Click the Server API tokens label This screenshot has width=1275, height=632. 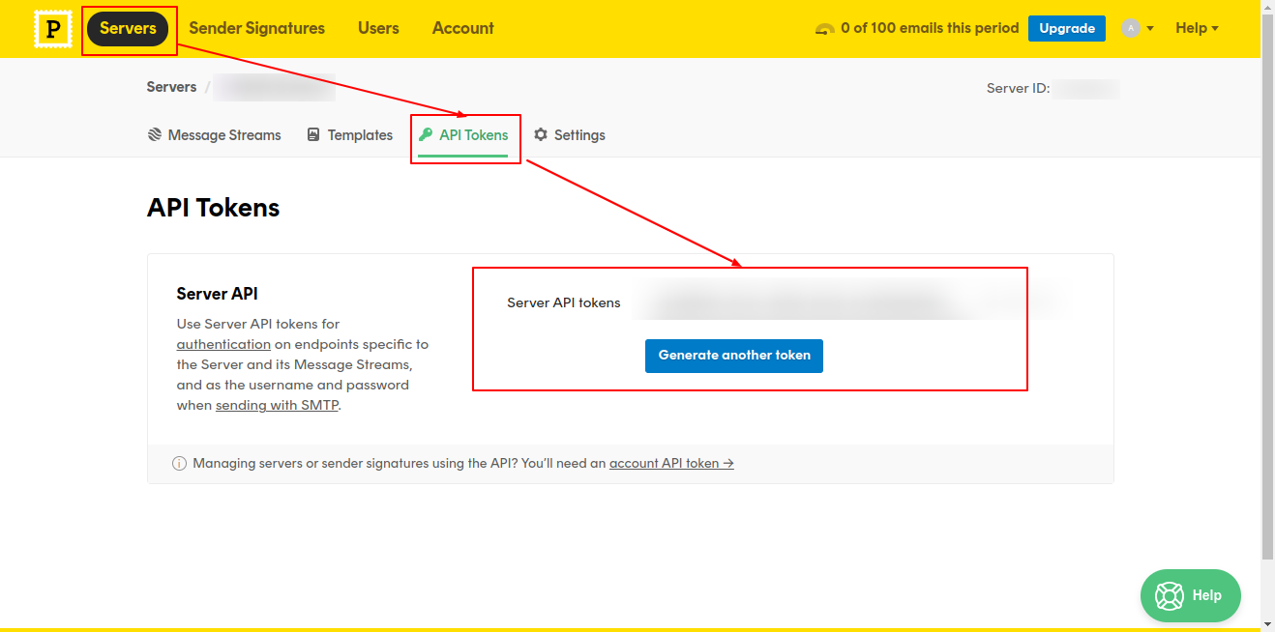tap(564, 302)
